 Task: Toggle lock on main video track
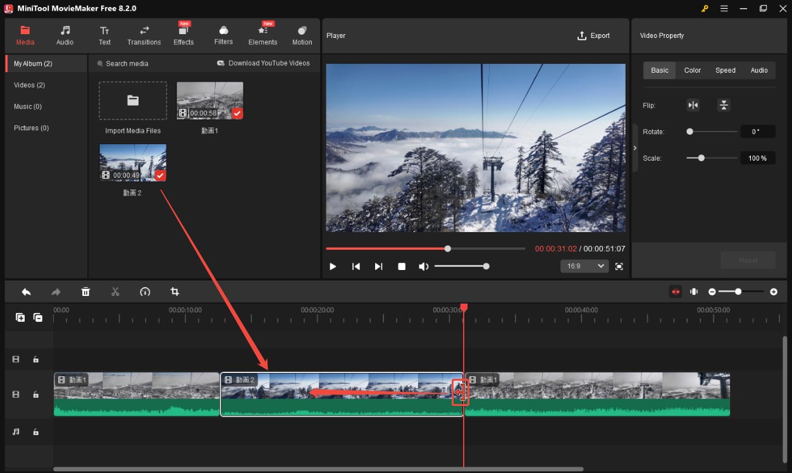click(36, 395)
